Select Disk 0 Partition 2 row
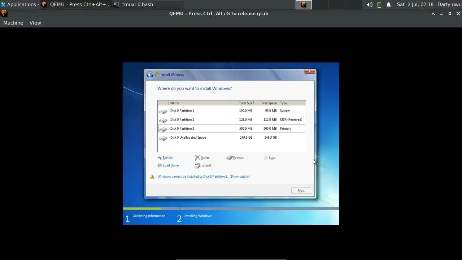The image size is (462, 260). click(231, 120)
